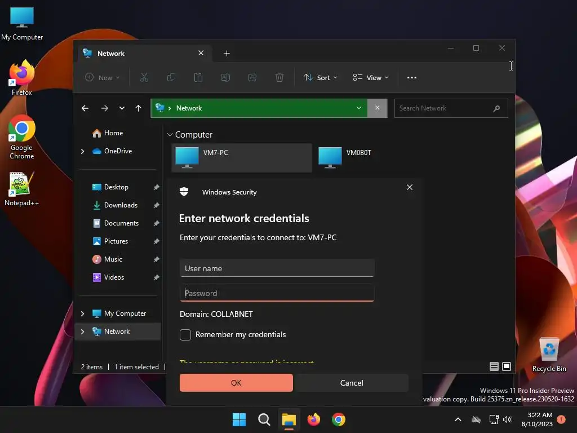Open the clock and date panel
The height and width of the screenshot is (433, 577).
tap(537, 419)
